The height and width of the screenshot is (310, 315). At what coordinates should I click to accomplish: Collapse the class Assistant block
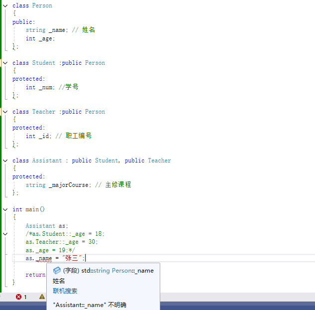(5, 161)
